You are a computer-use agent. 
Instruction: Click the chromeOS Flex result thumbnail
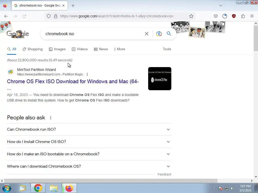(x=159, y=79)
